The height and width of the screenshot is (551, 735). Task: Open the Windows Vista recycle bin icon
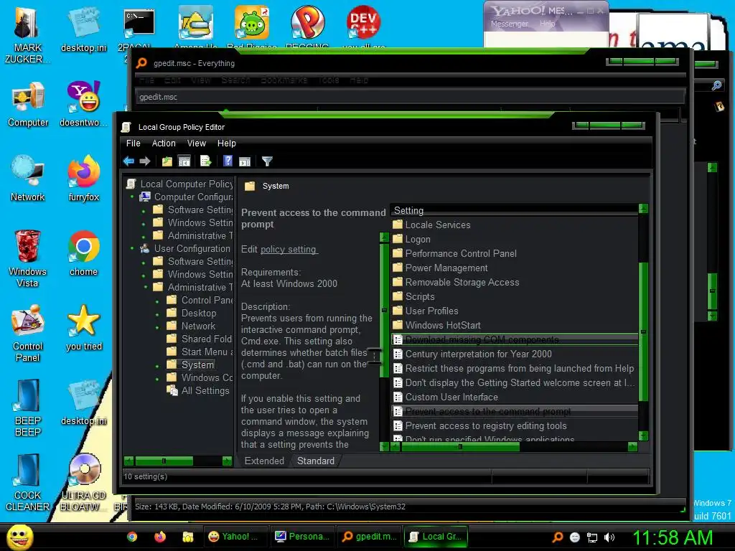[x=28, y=258]
